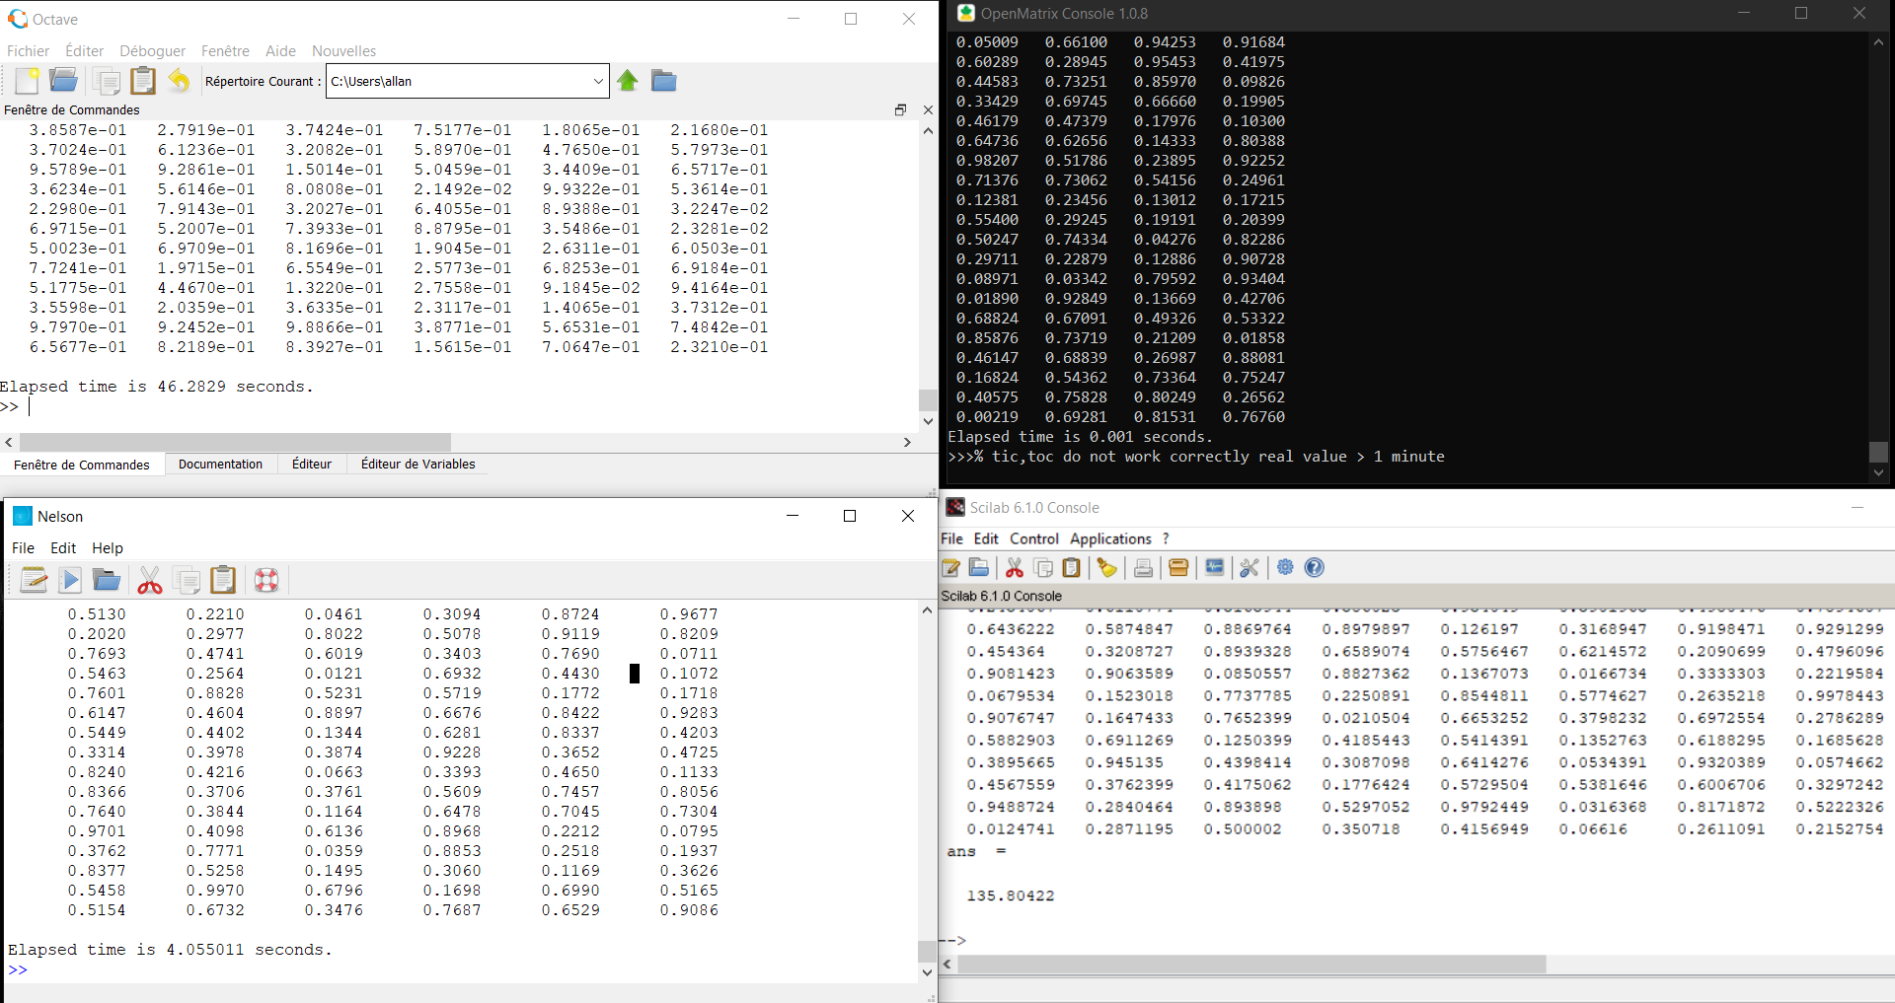The image size is (1895, 1003).
Task: Switch to the Éditeur tab in Octave
Action: click(x=312, y=464)
